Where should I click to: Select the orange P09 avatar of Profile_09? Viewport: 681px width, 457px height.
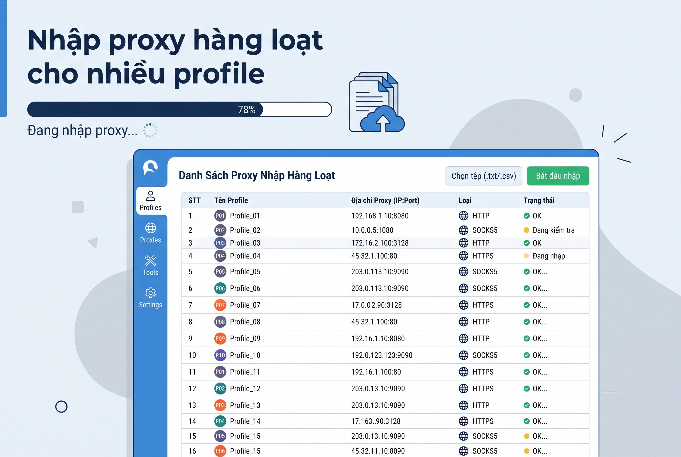pyautogui.click(x=220, y=338)
